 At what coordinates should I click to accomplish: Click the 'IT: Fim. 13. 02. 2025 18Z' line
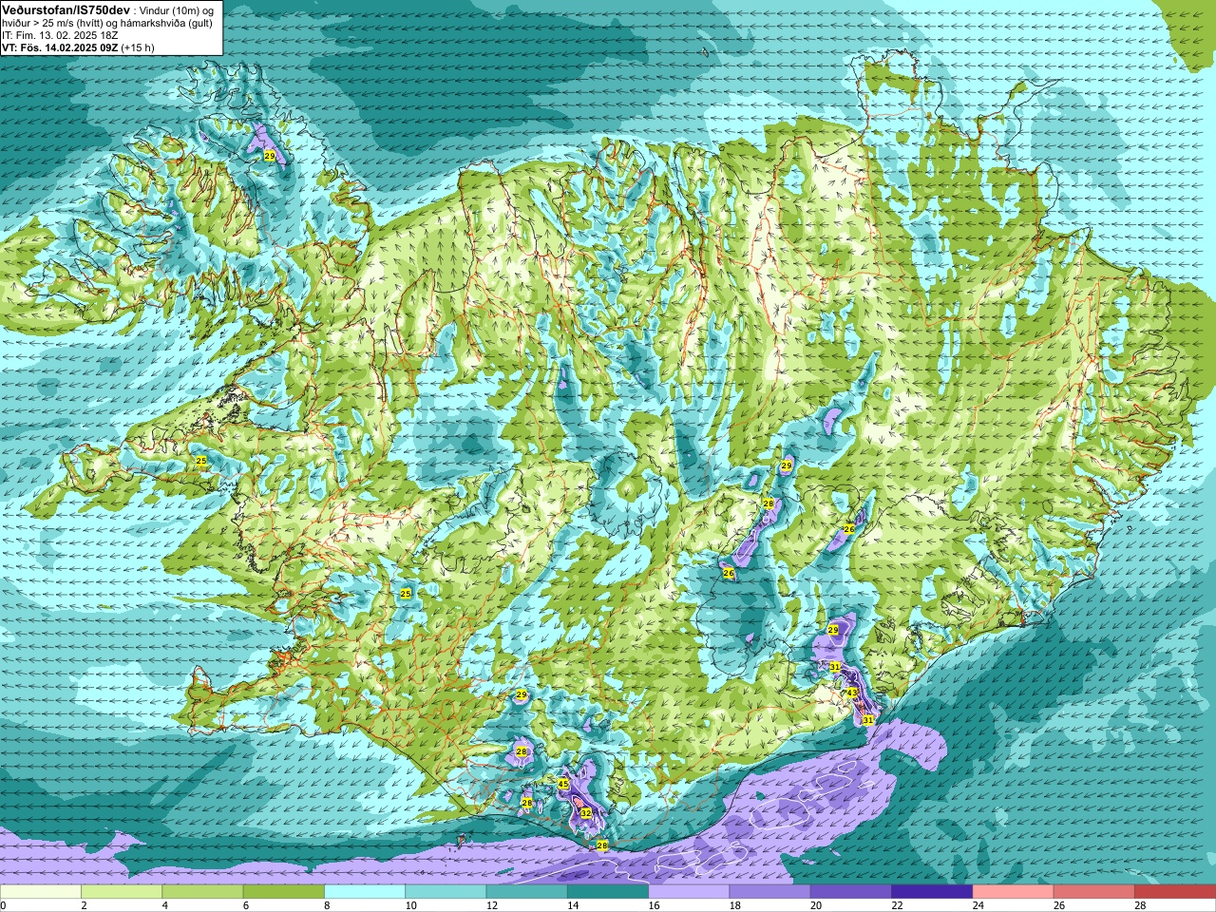coord(60,35)
